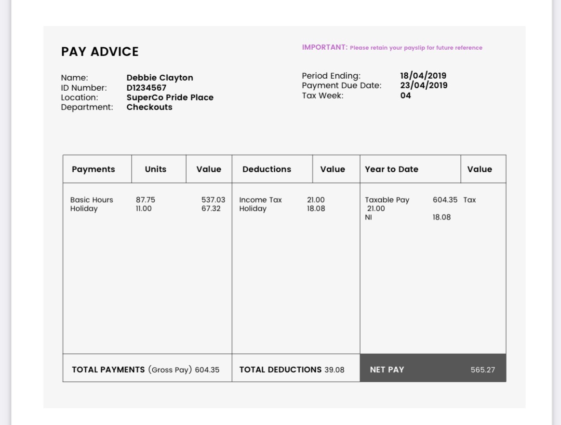Select the location SuperCo Pride Place
Screen dimensions: 561x425
coord(170,97)
